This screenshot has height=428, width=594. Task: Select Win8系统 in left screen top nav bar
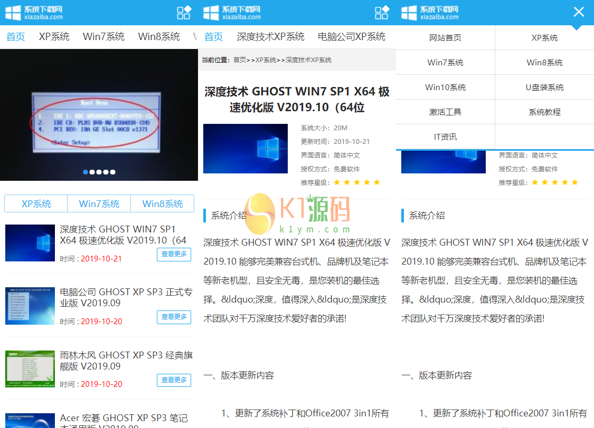tap(159, 37)
